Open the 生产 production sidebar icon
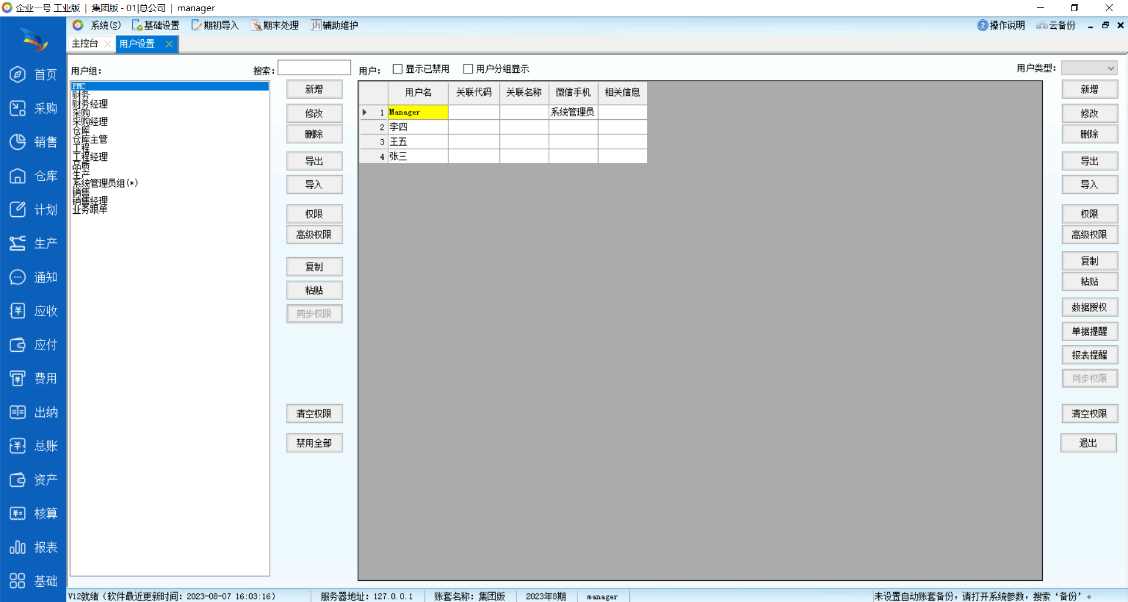This screenshot has width=1128, height=602. [18, 244]
